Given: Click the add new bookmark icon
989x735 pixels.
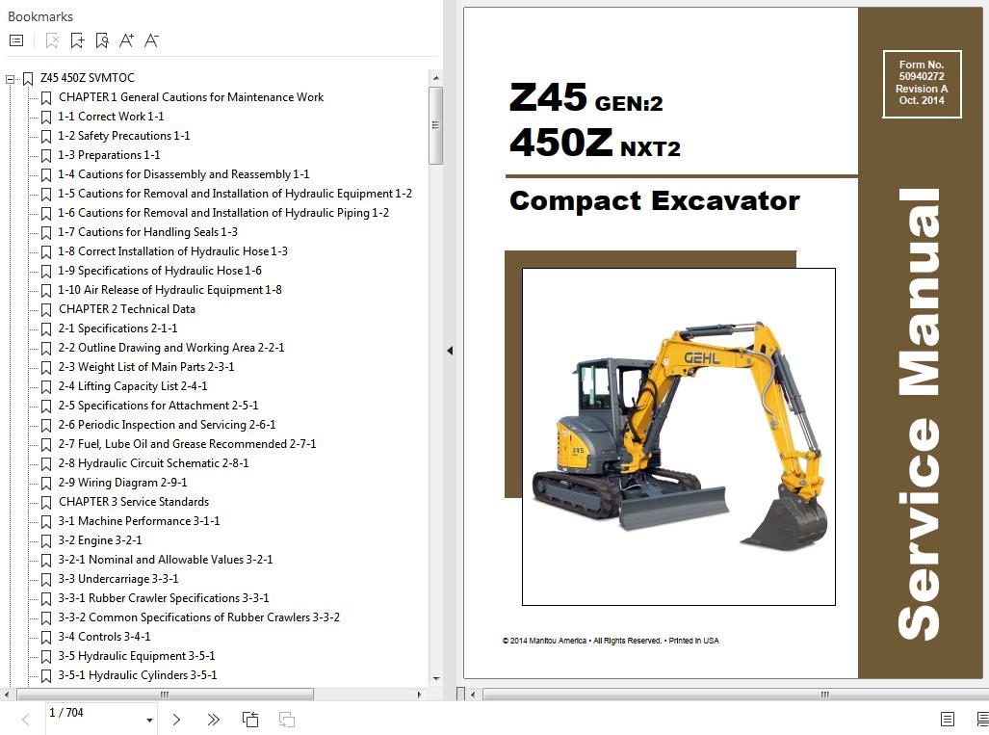Looking at the screenshot, I should 77,40.
